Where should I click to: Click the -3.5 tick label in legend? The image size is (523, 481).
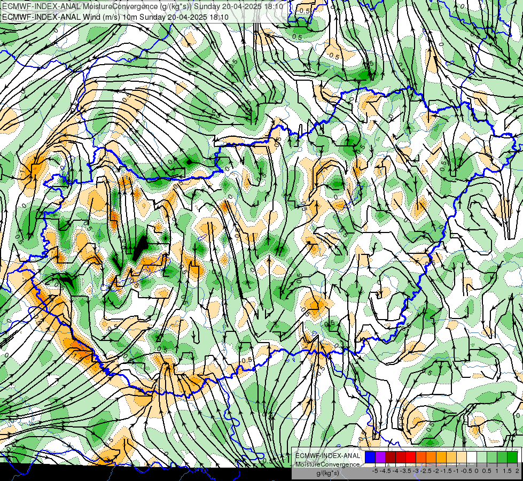pyautogui.click(x=405, y=471)
